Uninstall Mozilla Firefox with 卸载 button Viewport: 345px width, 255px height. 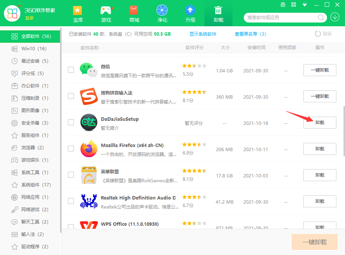[x=320, y=149]
